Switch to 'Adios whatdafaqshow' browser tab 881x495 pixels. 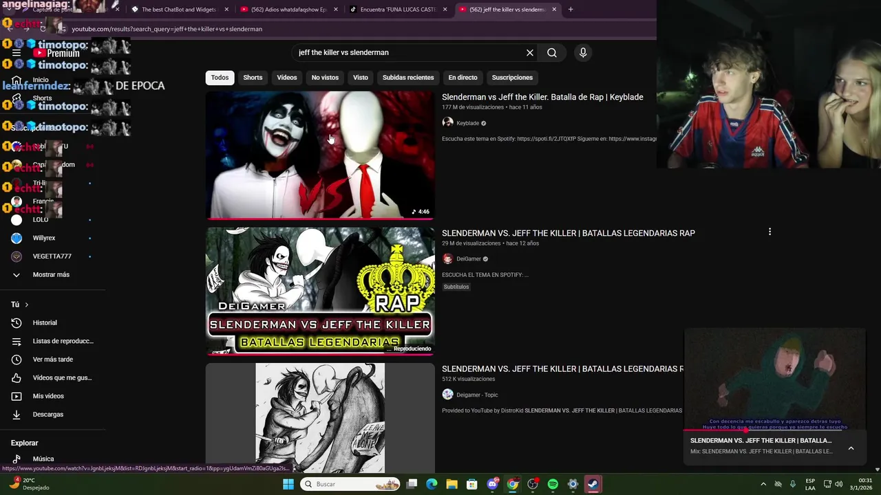[x=288, y=10]
